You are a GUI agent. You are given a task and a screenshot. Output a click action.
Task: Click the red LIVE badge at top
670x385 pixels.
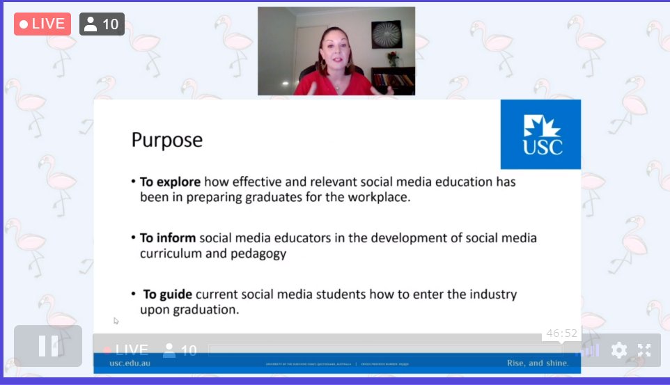pyautogui.click(x=42, y=24)
